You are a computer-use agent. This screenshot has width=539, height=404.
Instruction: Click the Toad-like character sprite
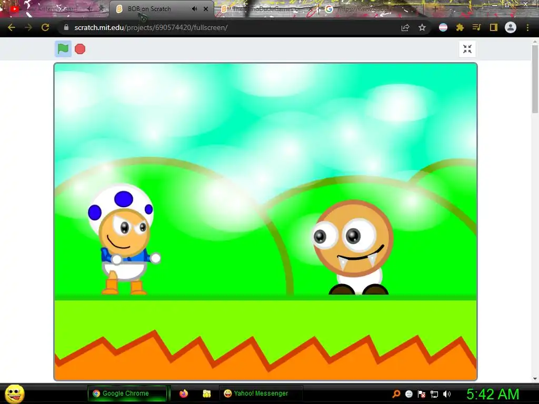123,239
